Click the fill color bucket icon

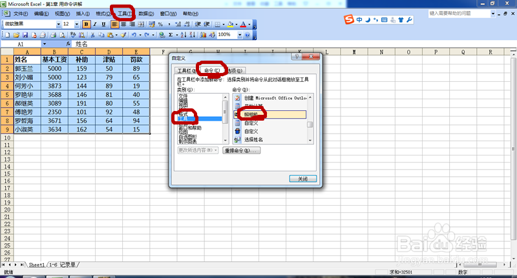click(230, 24)
